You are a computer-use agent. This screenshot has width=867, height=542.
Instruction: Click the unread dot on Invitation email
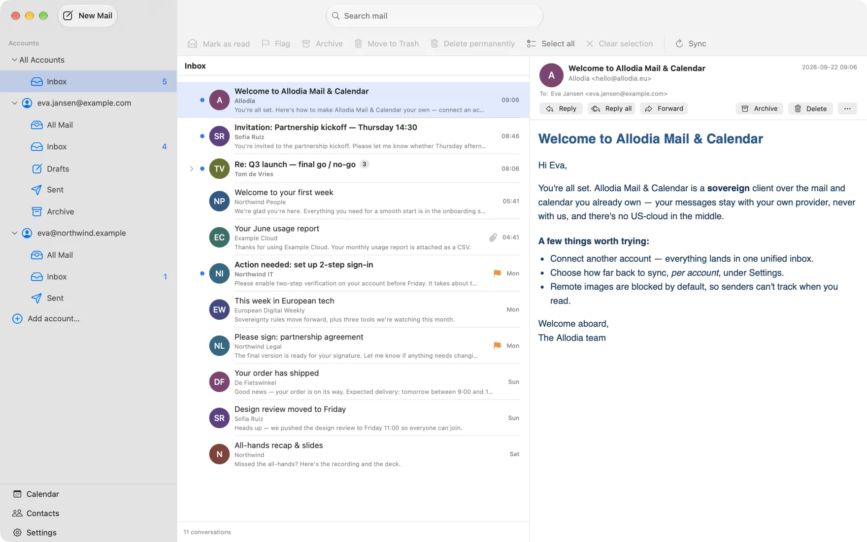coord(202,136)
